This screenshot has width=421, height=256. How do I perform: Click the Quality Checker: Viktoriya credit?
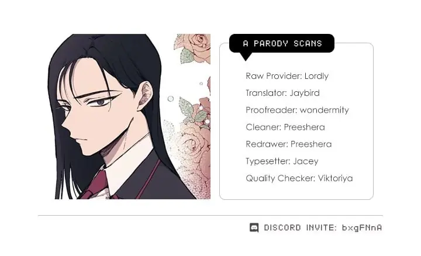pyautogui.click(x=299, y=178)
